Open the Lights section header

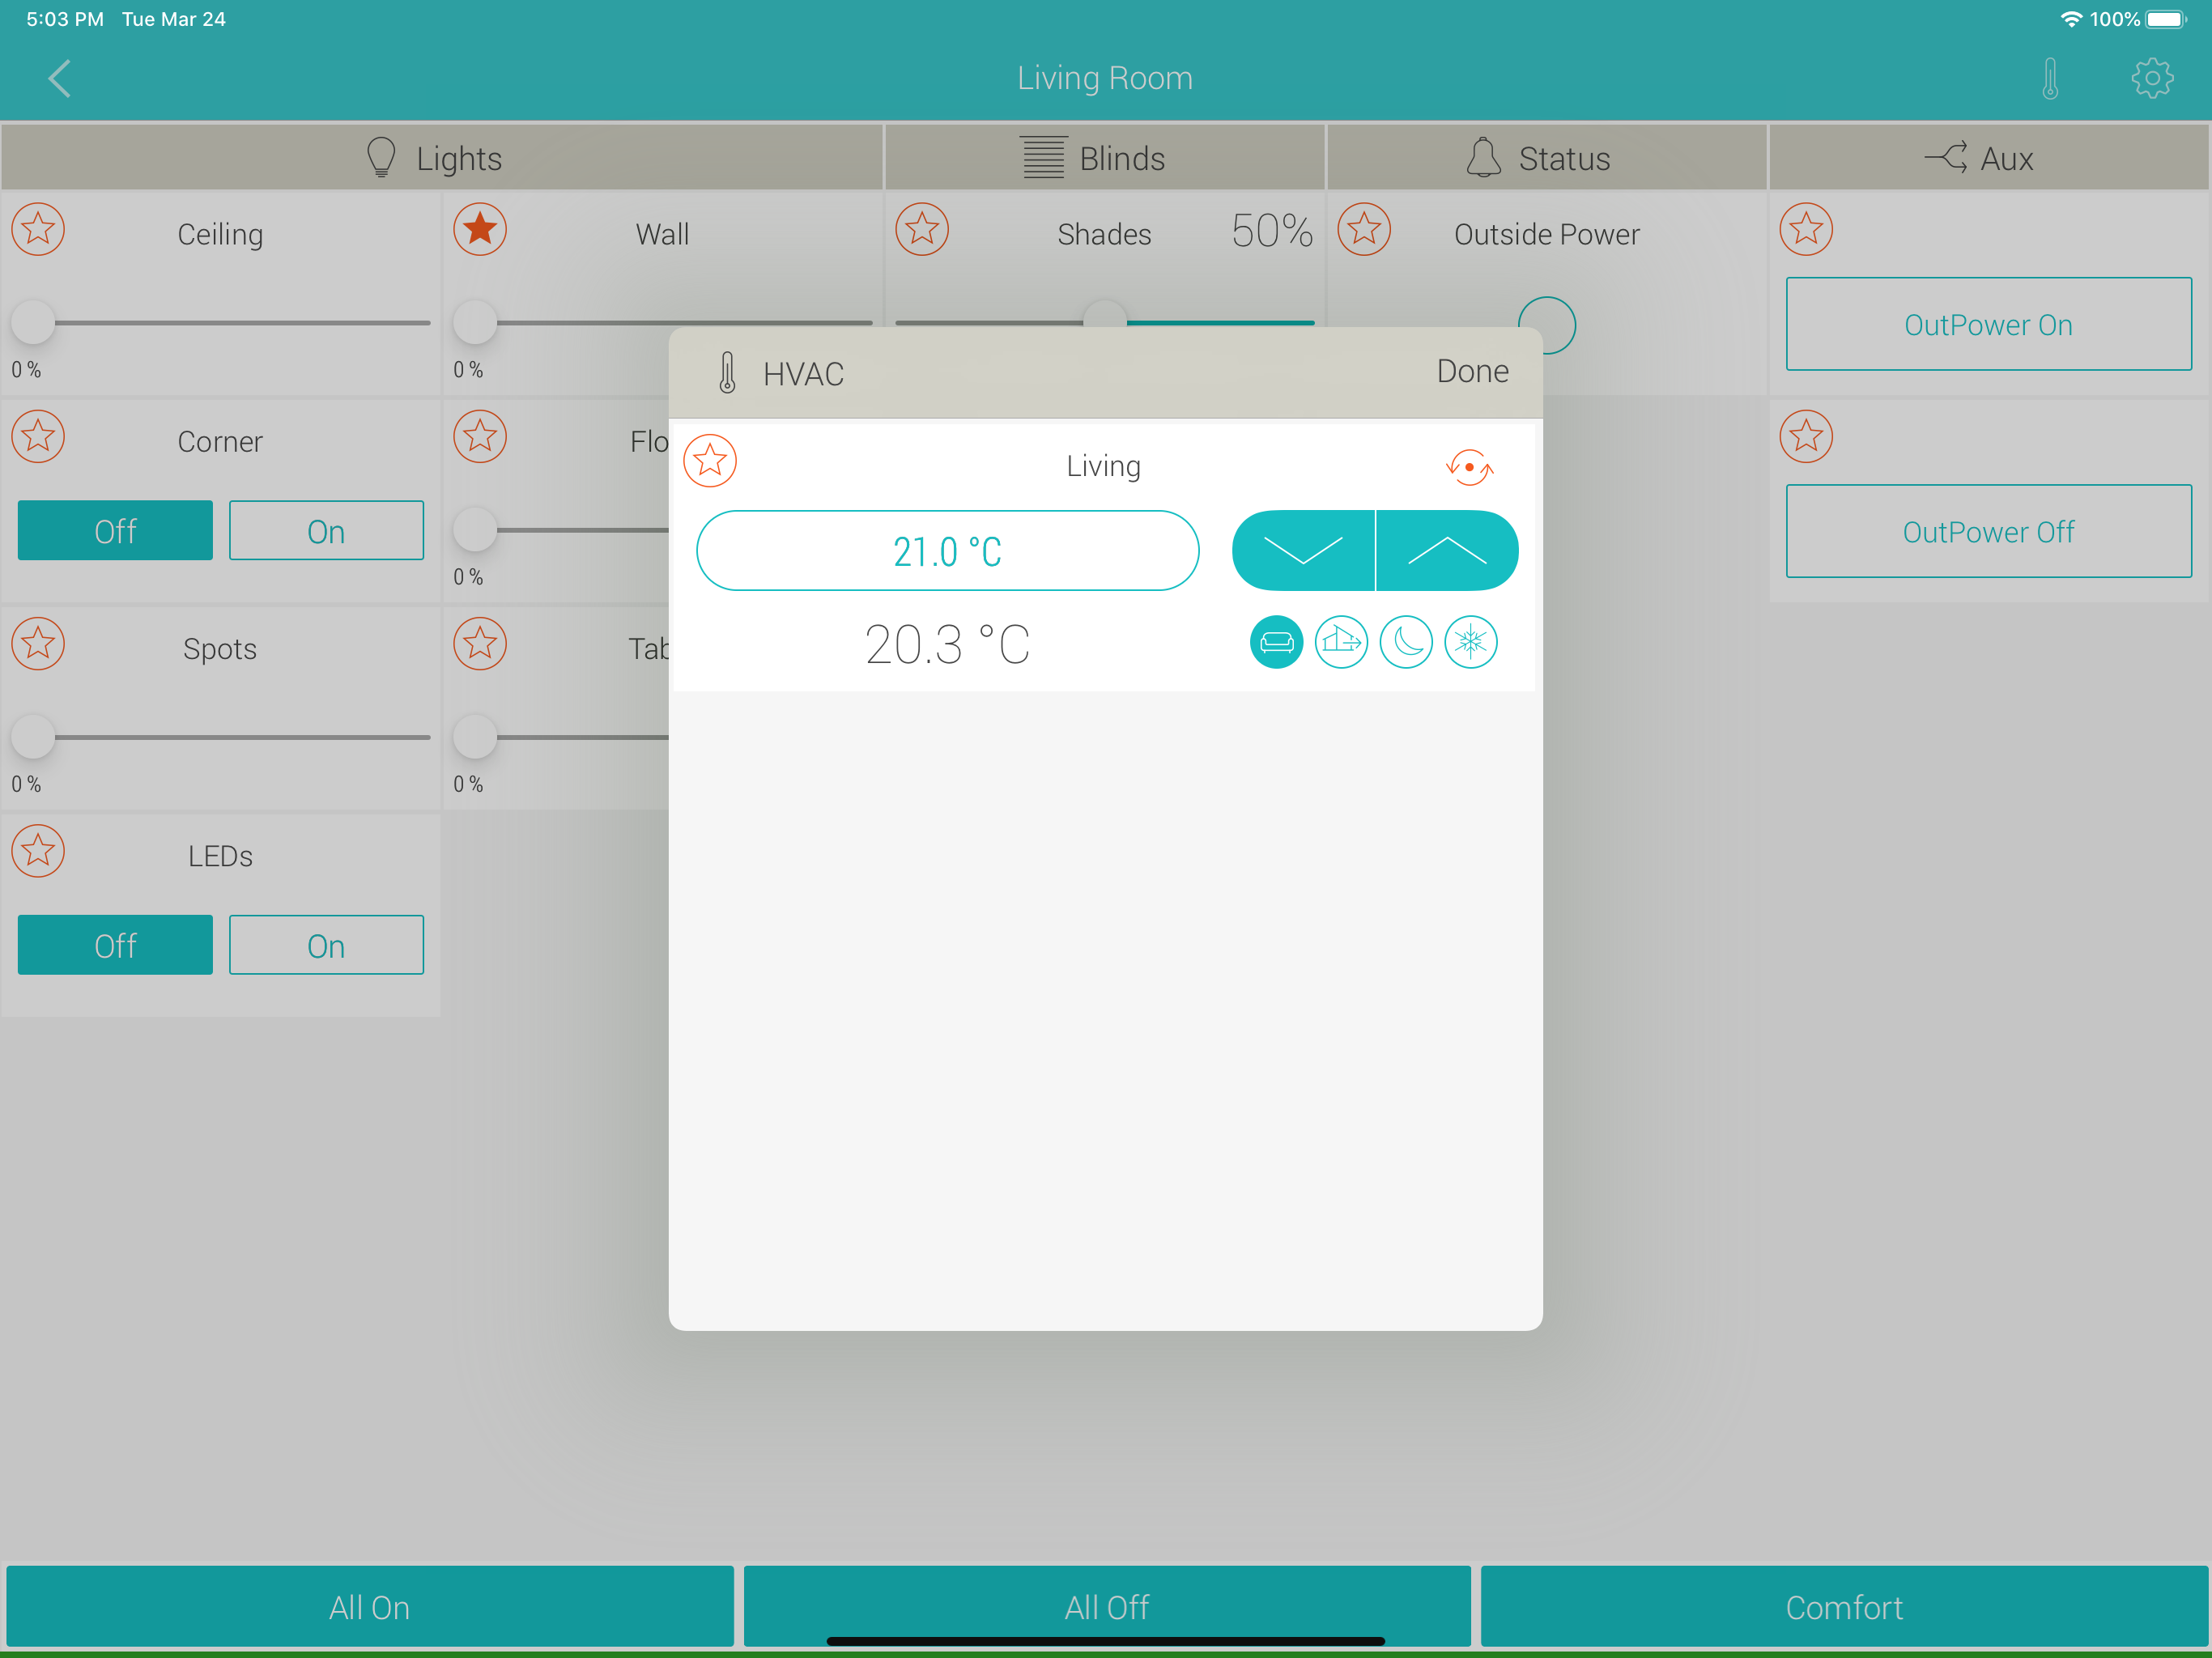442,157
